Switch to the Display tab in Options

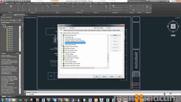click(x=65, y=30)
